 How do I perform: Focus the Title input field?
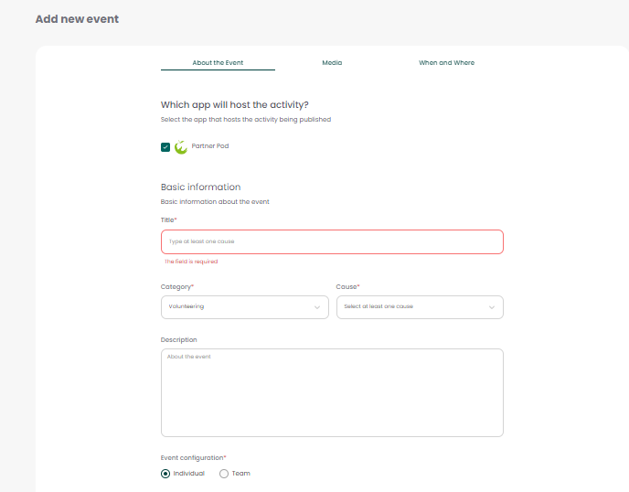click(332, 241)
